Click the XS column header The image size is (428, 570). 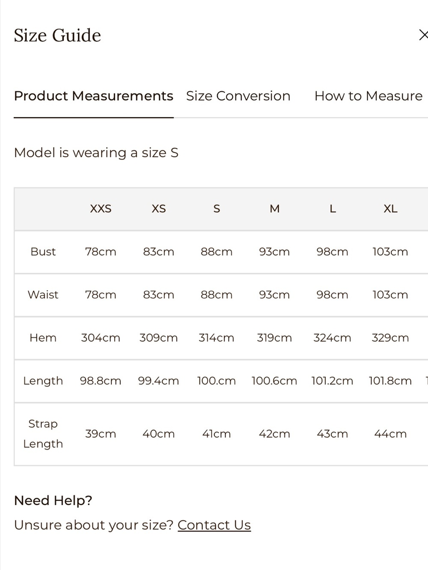point(159,209)
